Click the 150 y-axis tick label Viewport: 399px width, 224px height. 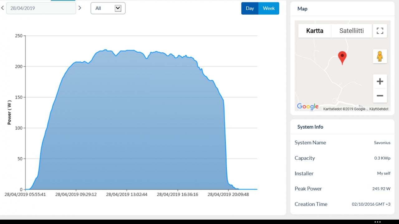(x=19, y=97)
